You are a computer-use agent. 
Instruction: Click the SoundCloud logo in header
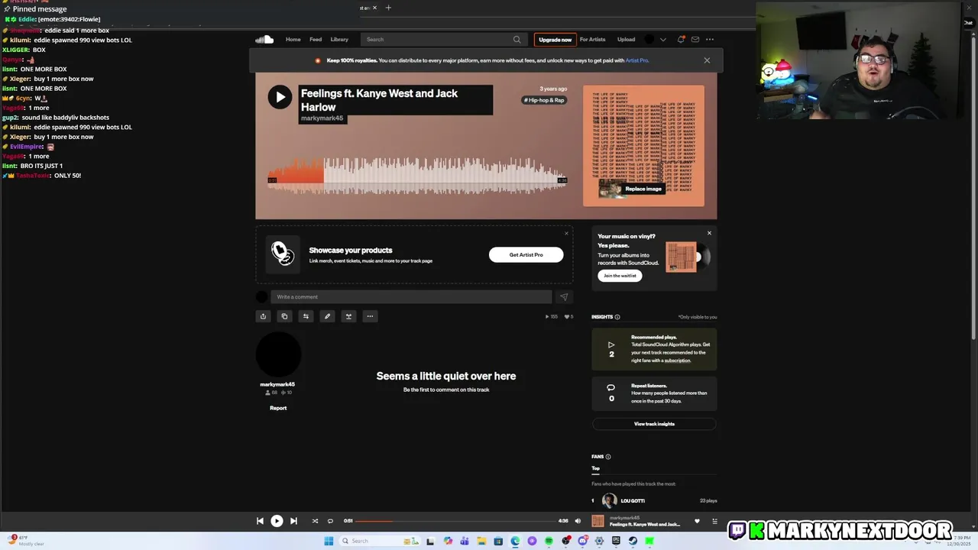264,40
